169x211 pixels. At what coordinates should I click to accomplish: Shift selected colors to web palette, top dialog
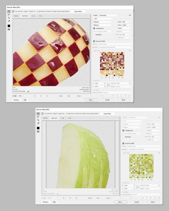pyautogui.click(x=109, y=78)
